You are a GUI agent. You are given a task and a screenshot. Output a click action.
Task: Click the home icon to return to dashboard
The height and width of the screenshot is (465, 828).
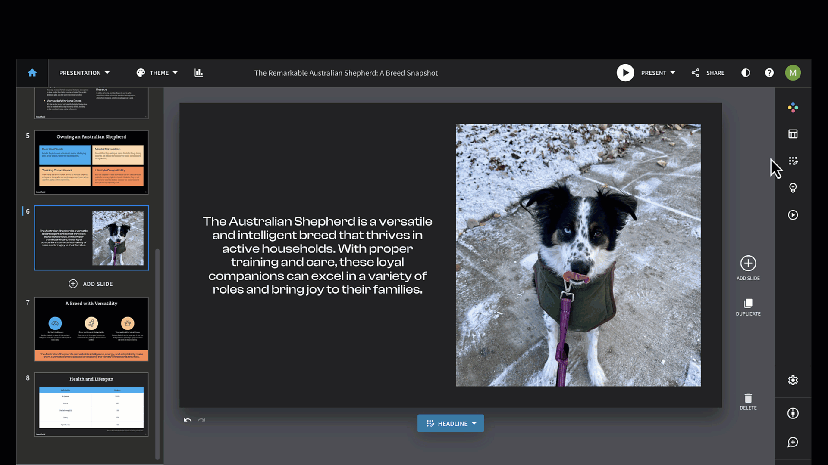[x=32, y=73]
